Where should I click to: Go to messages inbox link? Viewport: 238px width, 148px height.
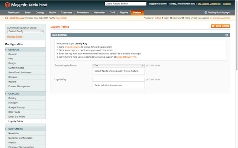click(x=220, y=18)
